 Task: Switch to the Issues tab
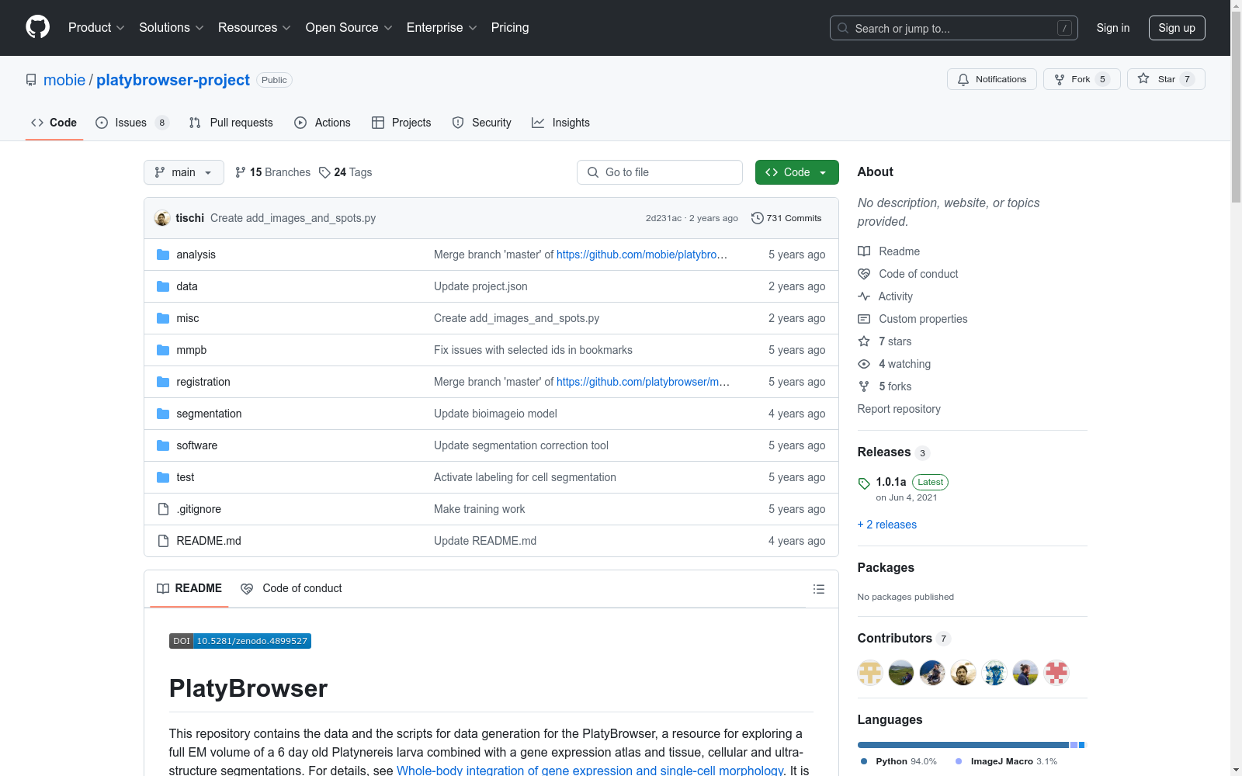pos(132,123)
